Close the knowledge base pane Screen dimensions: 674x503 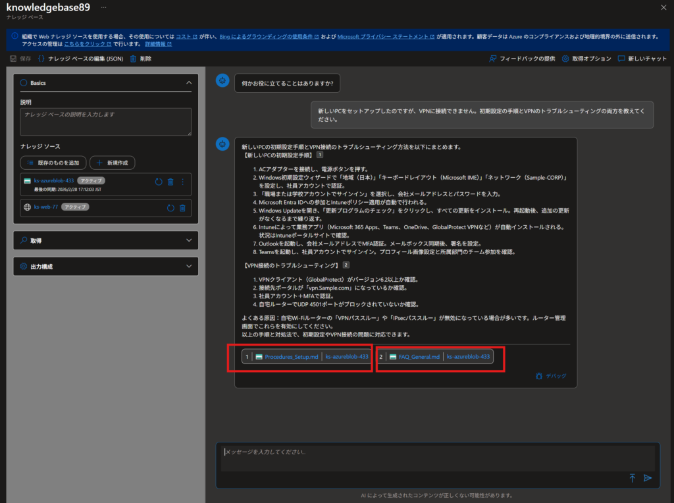[663, 7]
